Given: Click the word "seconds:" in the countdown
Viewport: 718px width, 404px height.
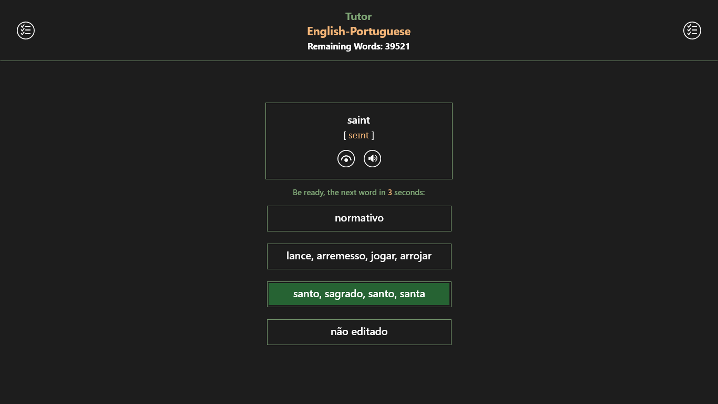Looking at the screenshot, I should pos(409,193).
